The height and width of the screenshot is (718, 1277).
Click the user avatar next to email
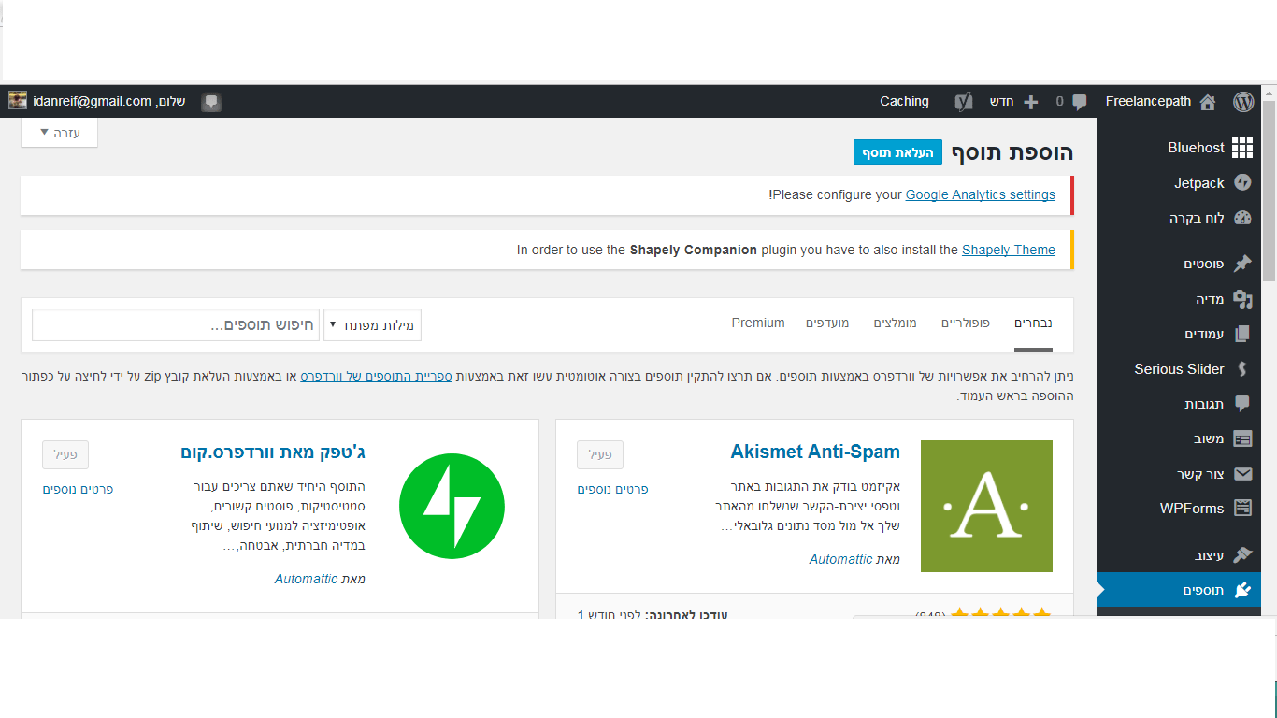[18, 101]
